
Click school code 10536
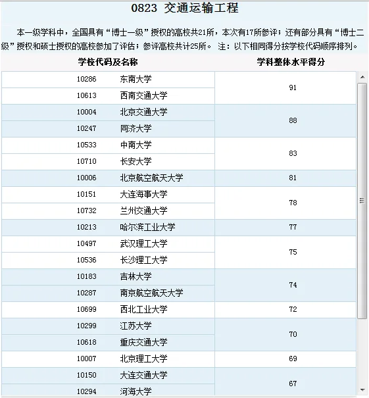[87, 260]
